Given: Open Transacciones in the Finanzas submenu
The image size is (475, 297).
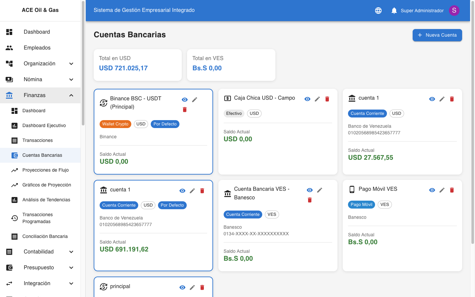Looking at the screenshot, I should [38, 141].
